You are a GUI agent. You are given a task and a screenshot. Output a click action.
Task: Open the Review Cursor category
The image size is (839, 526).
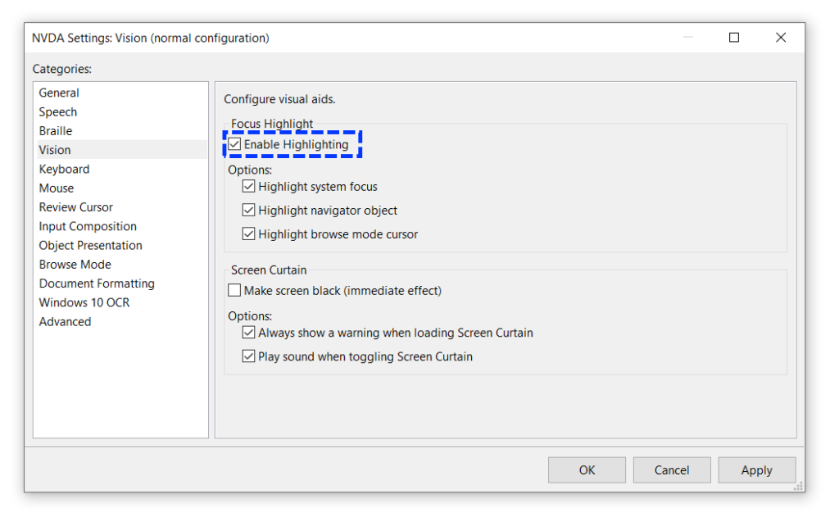120,207
